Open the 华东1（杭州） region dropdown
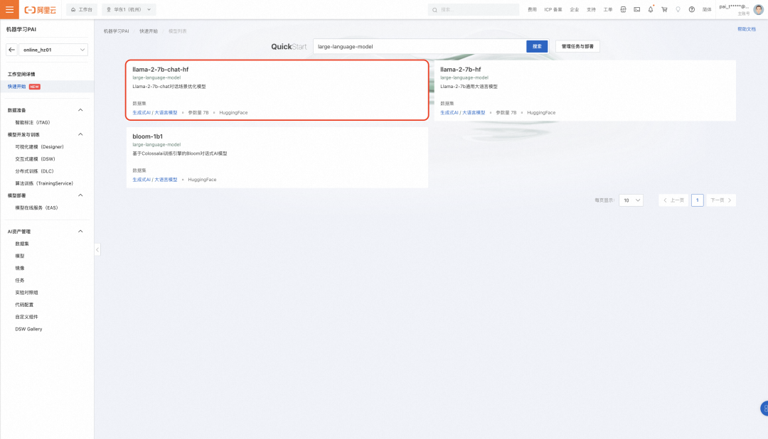Image resolution: width=768 pixels, height=439 pixels. coord(129,9)
